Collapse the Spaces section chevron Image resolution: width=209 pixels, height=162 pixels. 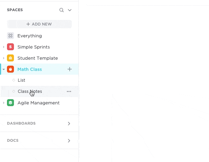70,10
